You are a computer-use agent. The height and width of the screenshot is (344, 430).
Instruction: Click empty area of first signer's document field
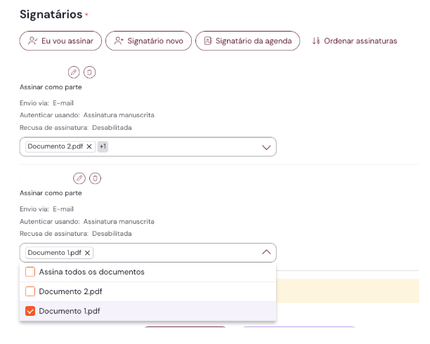(x=183, y=147)
